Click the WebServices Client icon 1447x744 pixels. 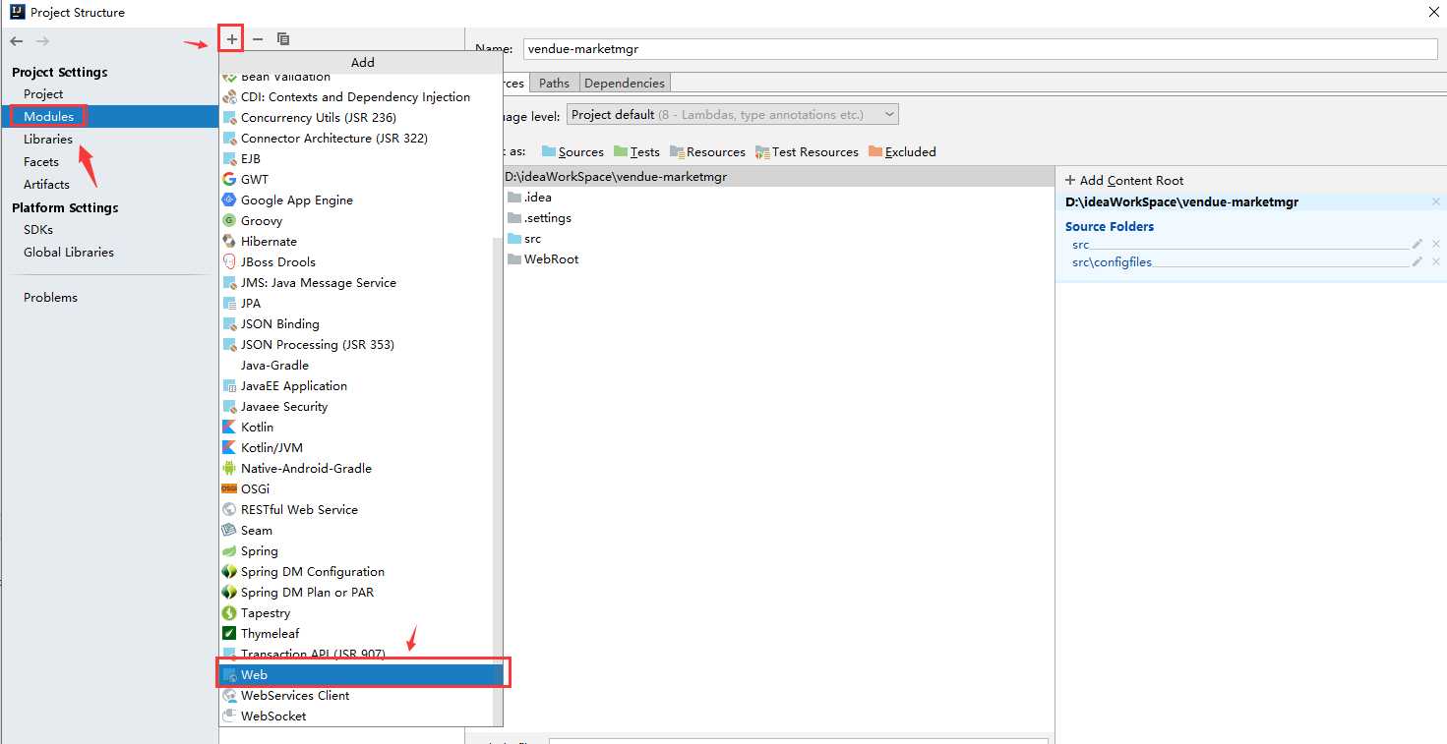tap(229, 695)
